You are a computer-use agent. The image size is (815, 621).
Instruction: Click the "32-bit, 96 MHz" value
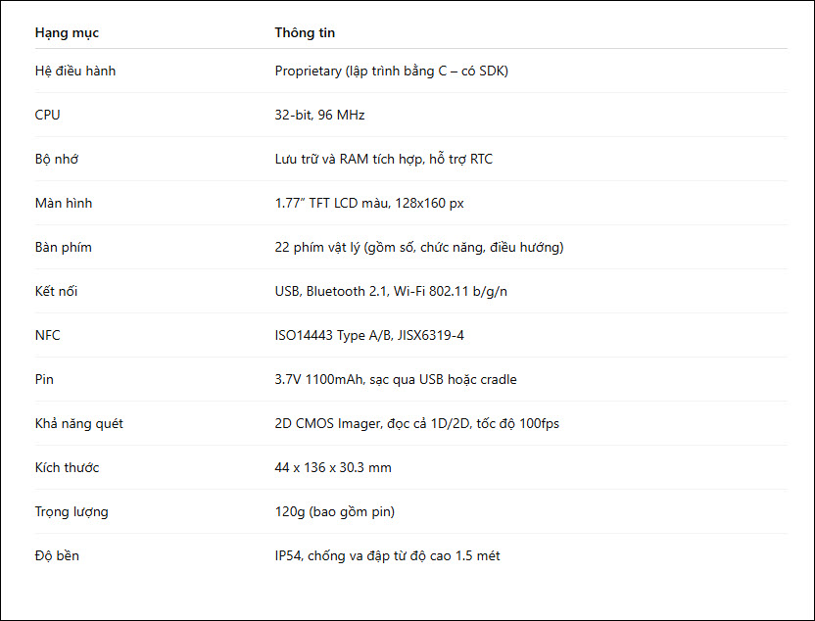pyautogui.click(x=319, y=115)
